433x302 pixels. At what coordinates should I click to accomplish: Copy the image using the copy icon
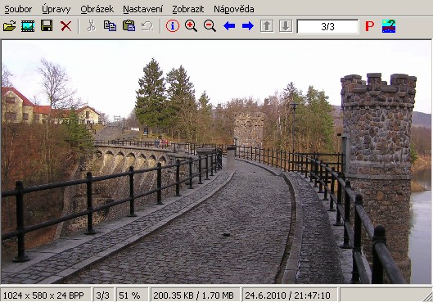pos(110,26)
